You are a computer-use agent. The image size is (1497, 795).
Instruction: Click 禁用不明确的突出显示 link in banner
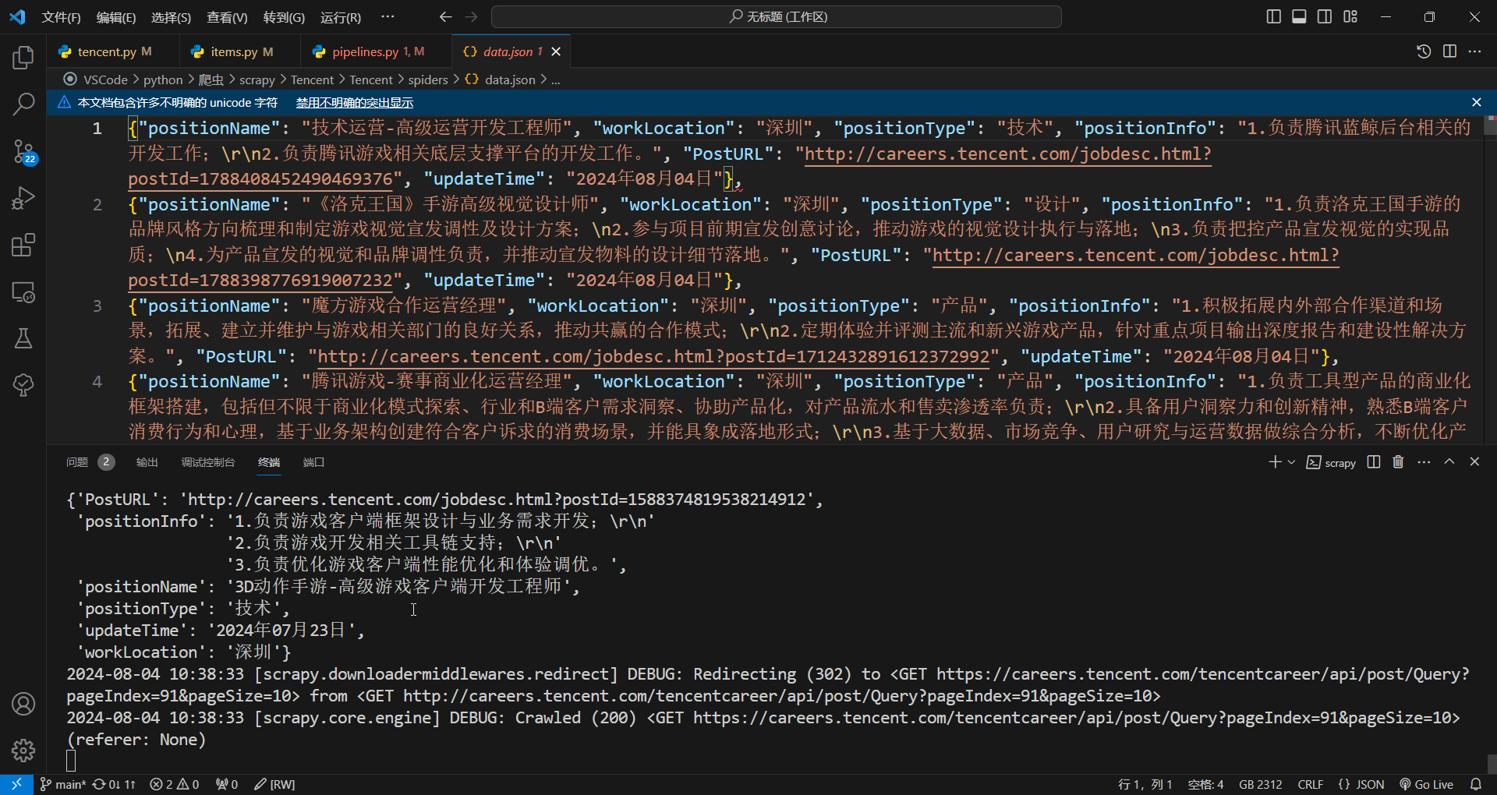point(355,103)
